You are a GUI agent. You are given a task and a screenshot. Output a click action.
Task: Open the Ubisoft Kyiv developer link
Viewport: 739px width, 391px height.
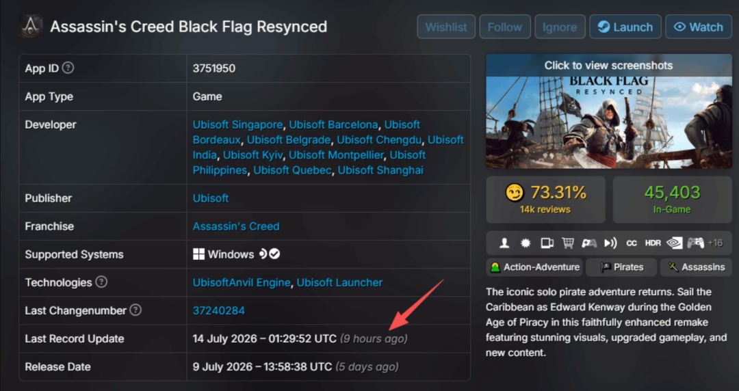click(252, 155)
